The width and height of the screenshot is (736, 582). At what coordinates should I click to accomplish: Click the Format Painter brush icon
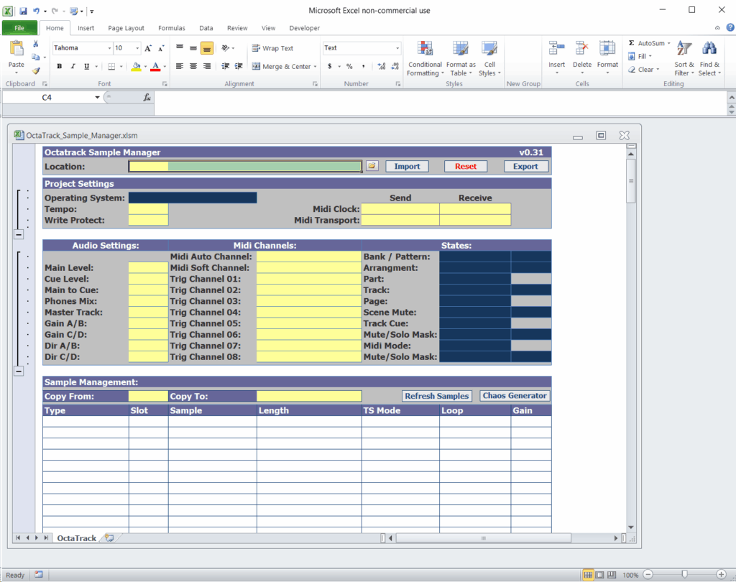[36, 70]
